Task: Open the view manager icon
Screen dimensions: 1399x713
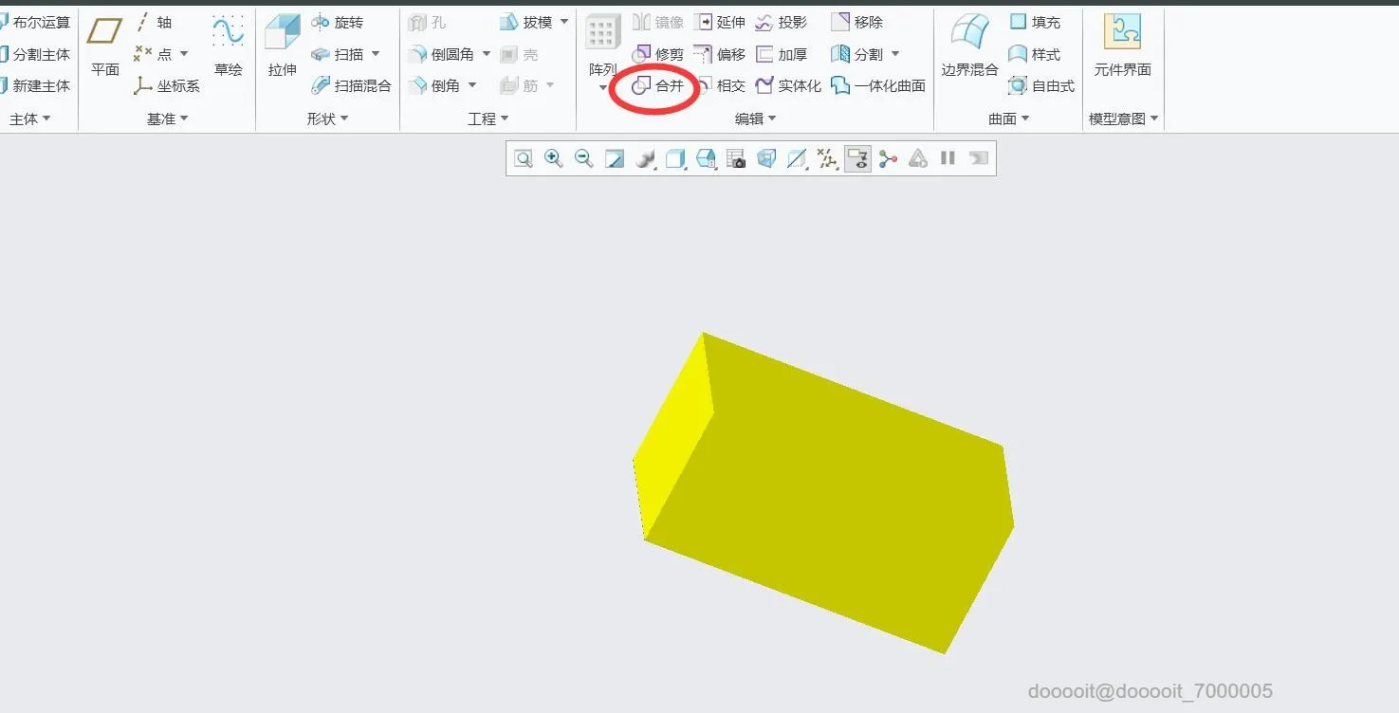Action: 736,158
